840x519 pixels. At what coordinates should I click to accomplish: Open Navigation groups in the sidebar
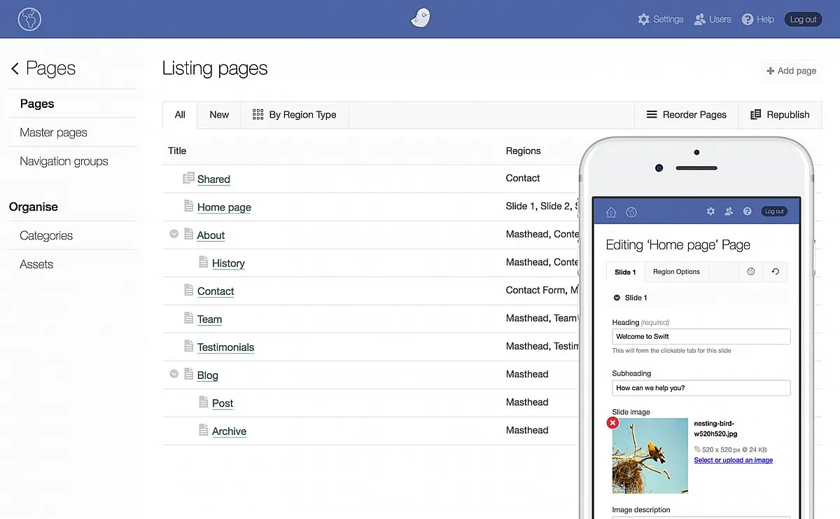tap(64, 161)
